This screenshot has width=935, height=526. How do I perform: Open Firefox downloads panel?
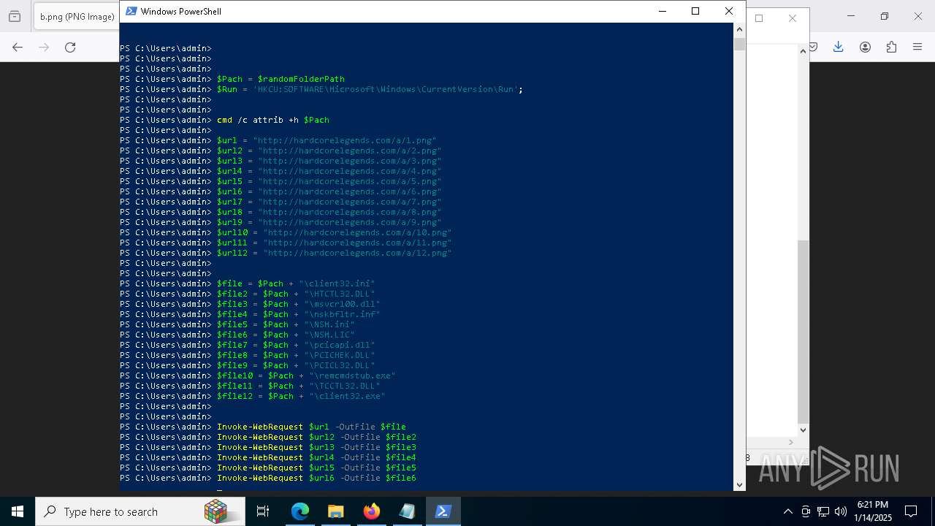838,47
